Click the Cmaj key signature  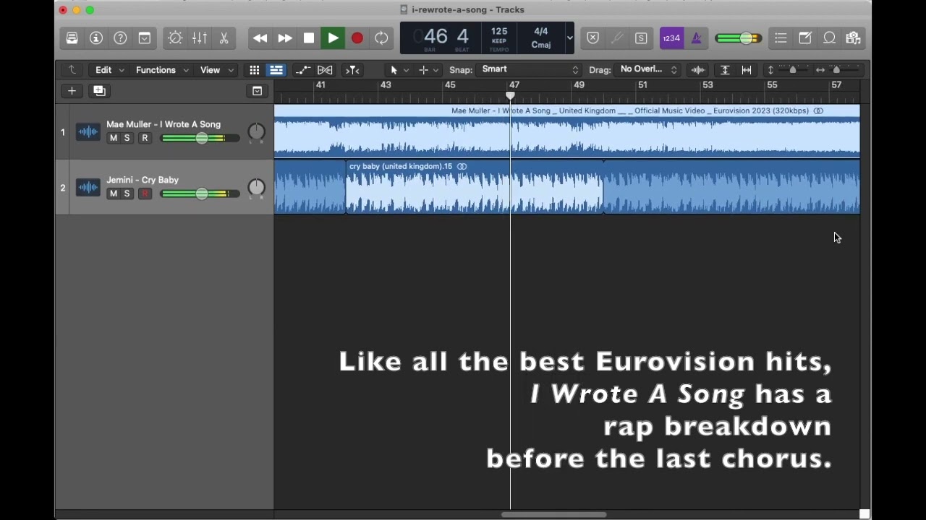click(x=541, y=45)
